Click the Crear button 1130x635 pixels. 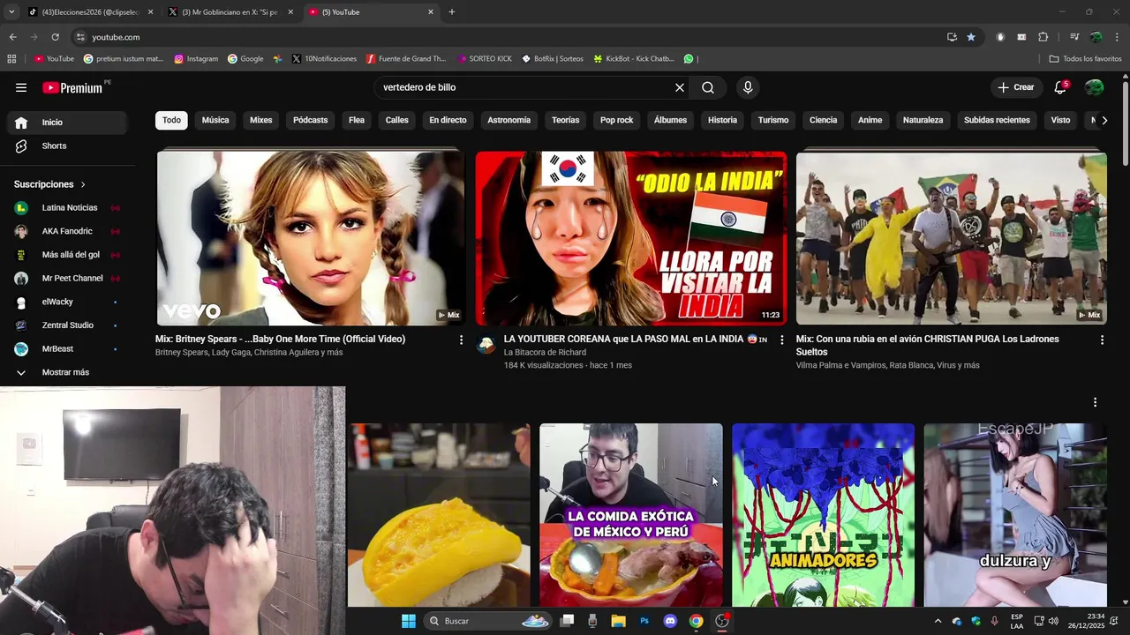click(x=1016, y=87)
